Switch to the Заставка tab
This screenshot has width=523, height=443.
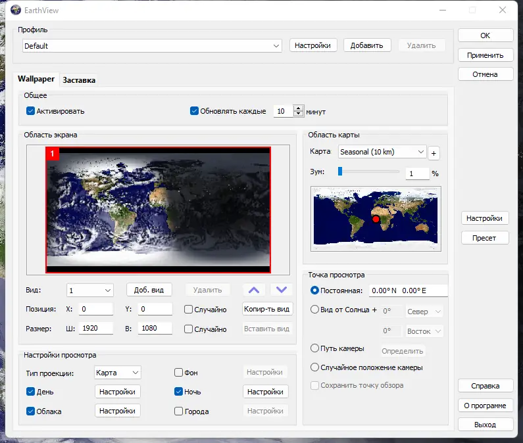coord(79,80)
